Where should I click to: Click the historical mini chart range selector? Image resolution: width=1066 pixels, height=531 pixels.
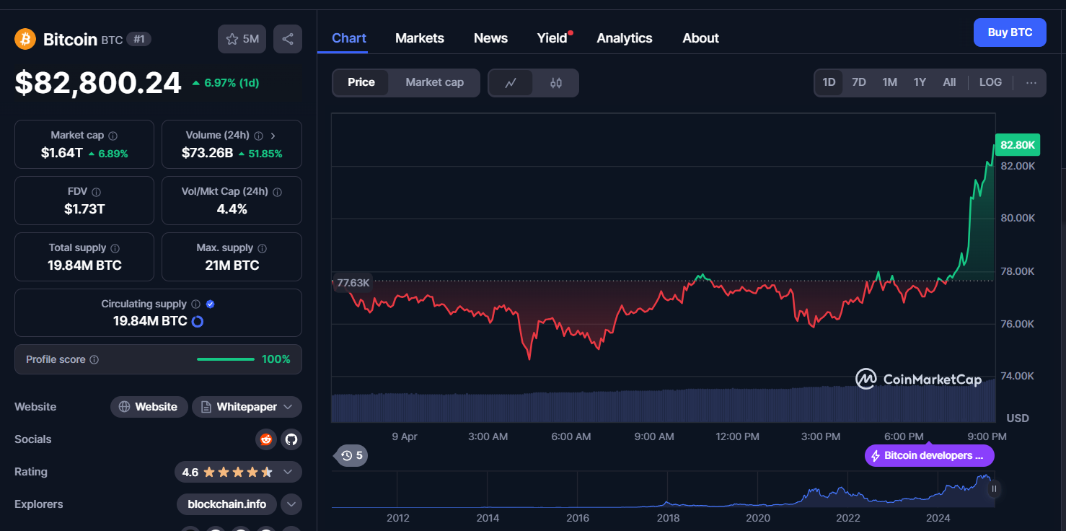(664, 491)
